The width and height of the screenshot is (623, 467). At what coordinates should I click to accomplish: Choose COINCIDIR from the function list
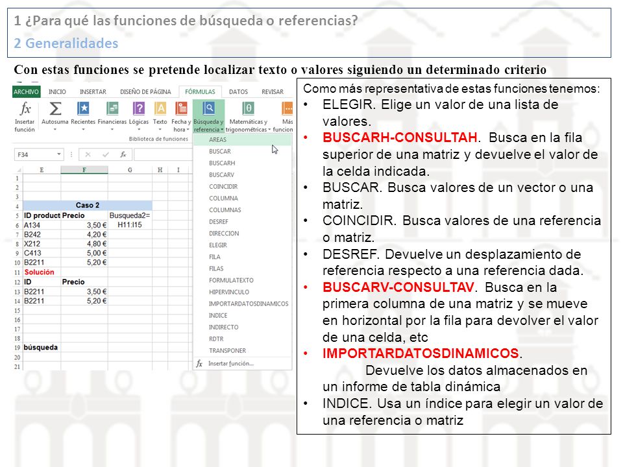242,187
